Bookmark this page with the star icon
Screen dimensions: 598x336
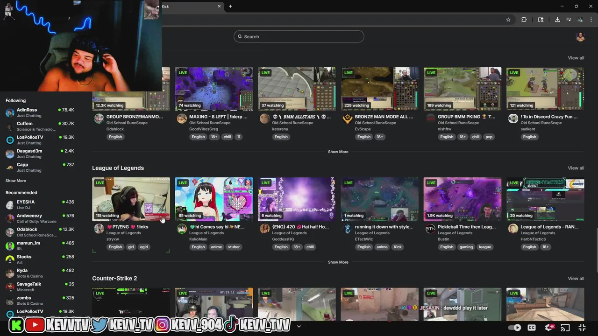coord(508,20)
